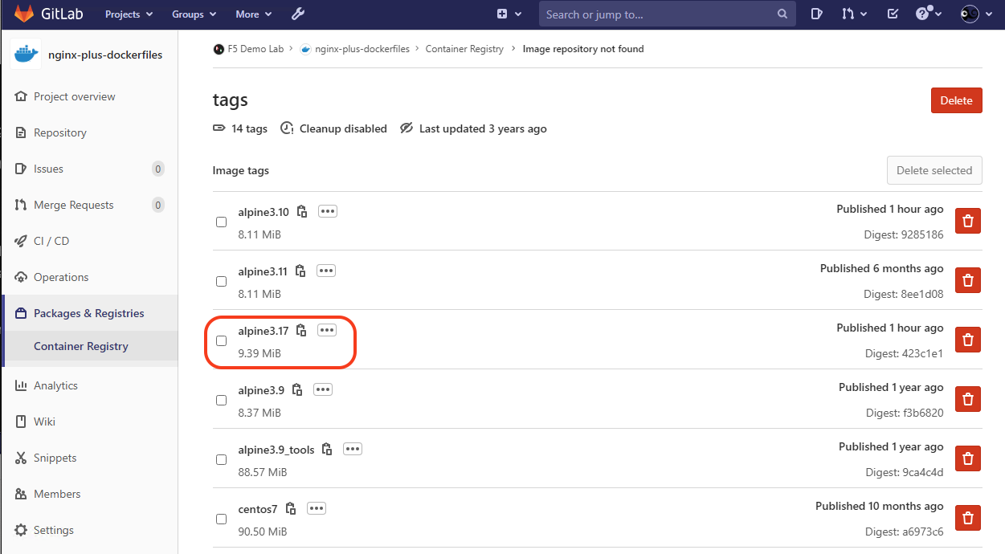This screenshot has height=554, width=1005.
Task: Copy alpine3.9_tools image path icon
Action: click(x=327, y=449)
